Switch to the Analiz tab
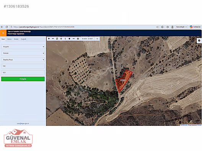Image resolution: width=202 pixels, height=151 pixels. 16,39
